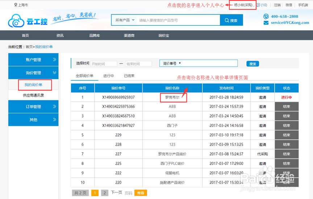Click the 云工控 cloud logo
Screen dimensions: 313x199
[x=28, y=21]
